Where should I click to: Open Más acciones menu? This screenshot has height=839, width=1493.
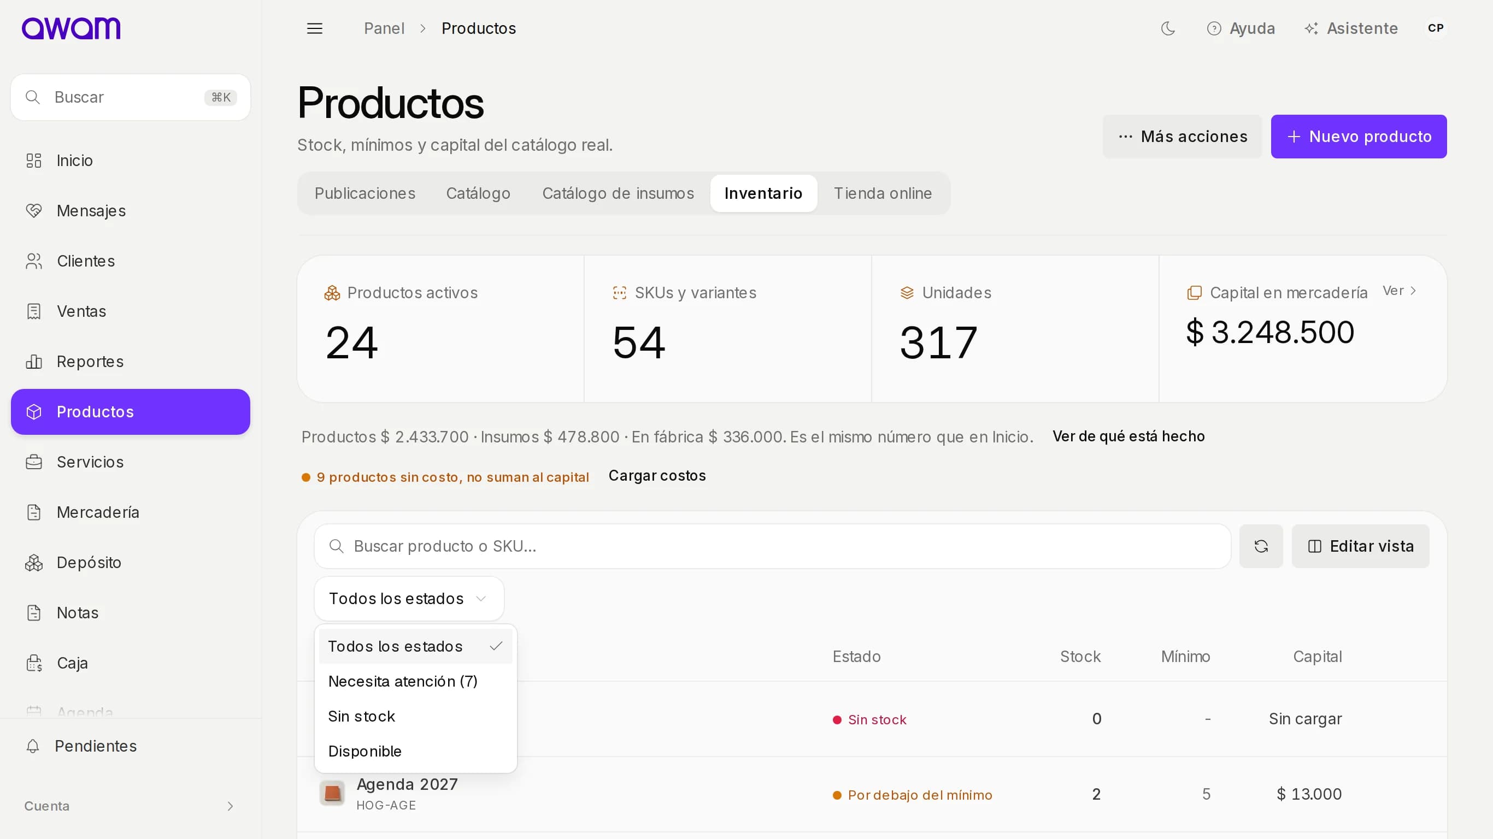1182,137
